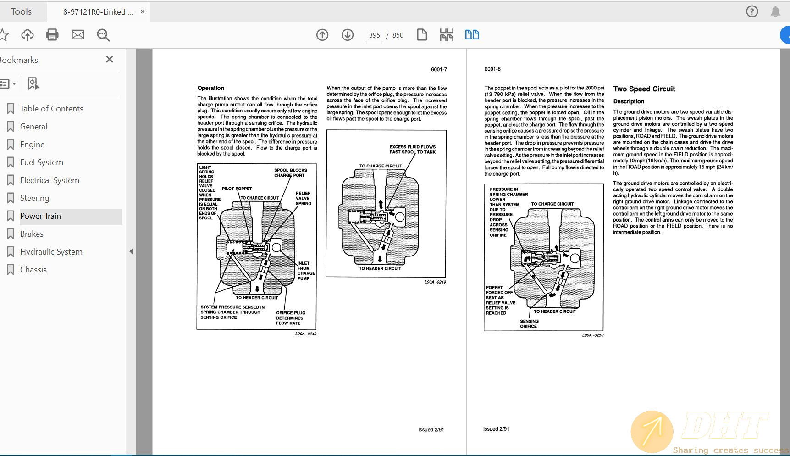Click the current page number field
The image size is (790, 456).
pyautogui.click(x=374, y=35)
